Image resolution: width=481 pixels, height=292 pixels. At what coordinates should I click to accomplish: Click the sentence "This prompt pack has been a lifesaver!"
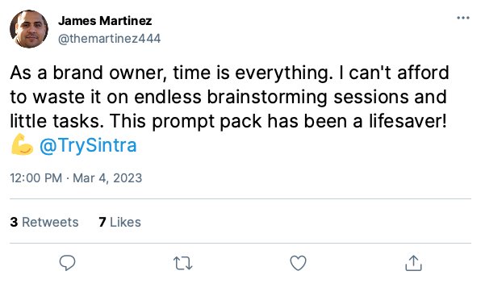click(x=278, y=122)
